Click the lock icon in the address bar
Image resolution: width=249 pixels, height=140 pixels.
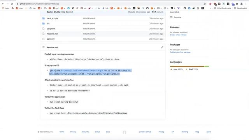17,4
